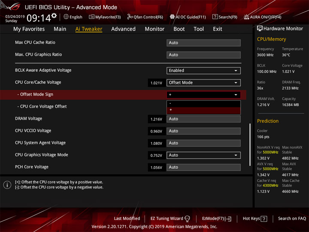Toggle AURA ON/OFF(F4)

click(x=263, y=17)
